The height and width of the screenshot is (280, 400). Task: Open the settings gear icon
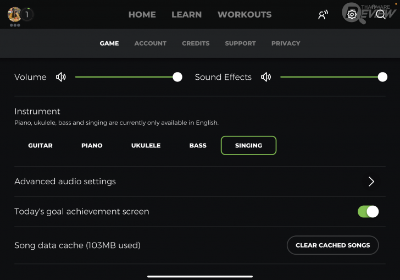pos(352,14)
